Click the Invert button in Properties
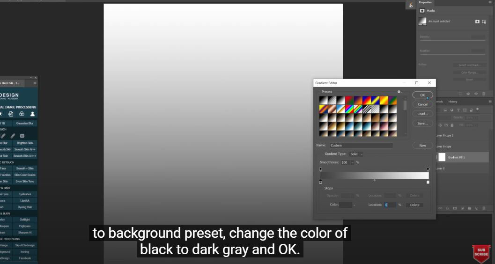 pos(470,80)
